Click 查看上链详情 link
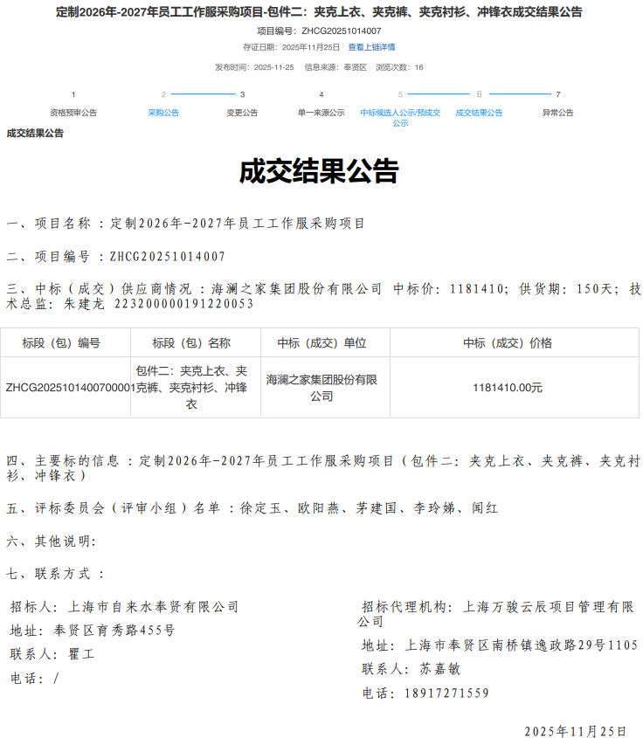 pos(371,47)
